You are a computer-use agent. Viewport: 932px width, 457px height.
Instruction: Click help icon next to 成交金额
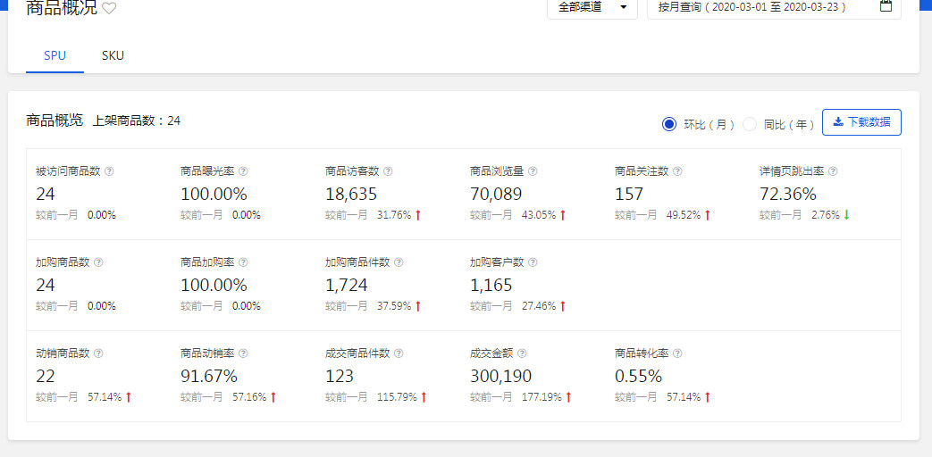[522, 353]
